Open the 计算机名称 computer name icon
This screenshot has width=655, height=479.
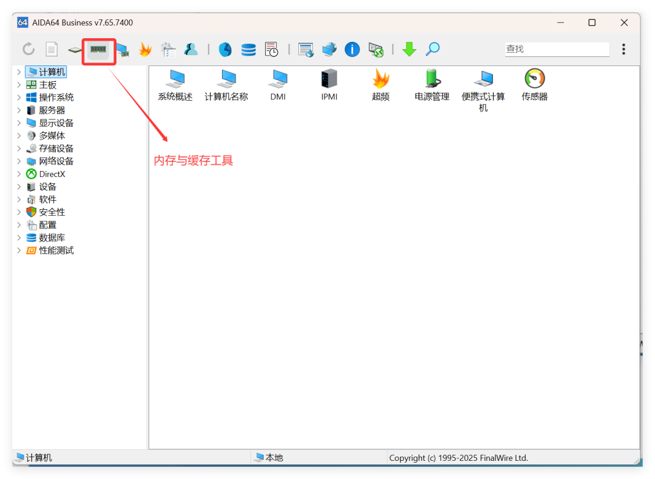click(226, 85)
